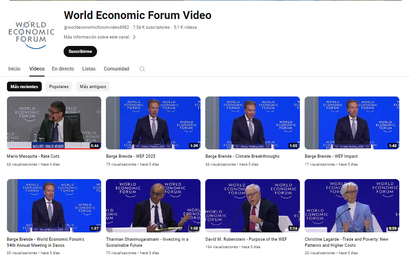Viewport: 410px width, 263px height.
Task: Click the 1:39 duration badge
Action: (194, 146)
